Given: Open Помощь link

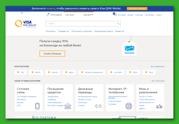Looking at the screenshot, I should [x=139, y=15].
